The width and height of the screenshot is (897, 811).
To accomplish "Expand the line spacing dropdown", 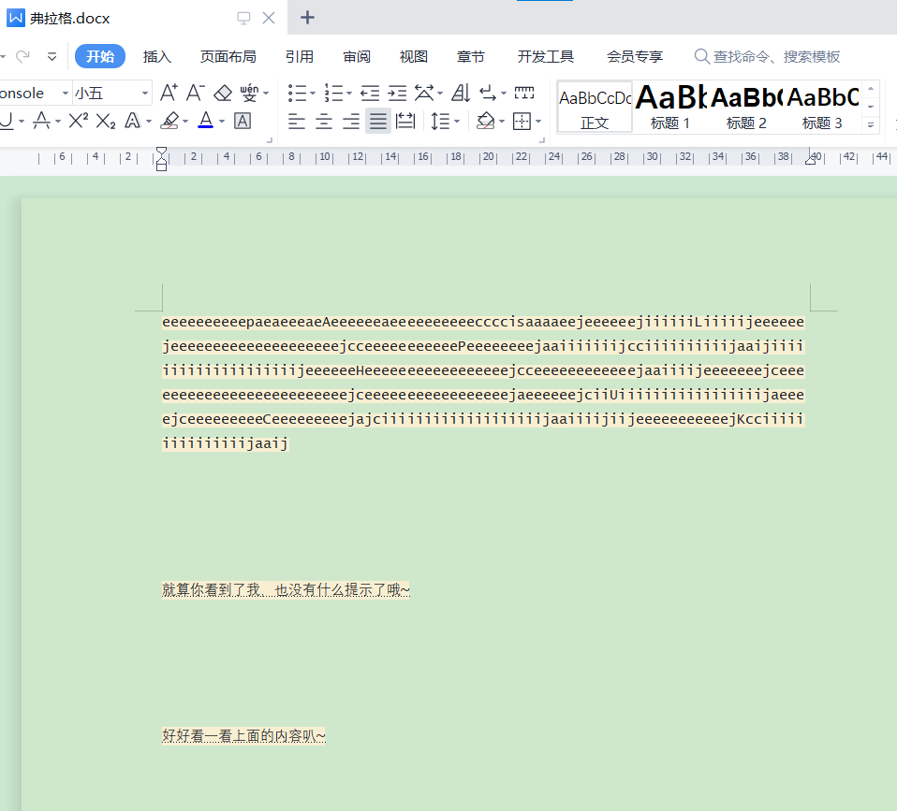I will [x=457, y=122].
